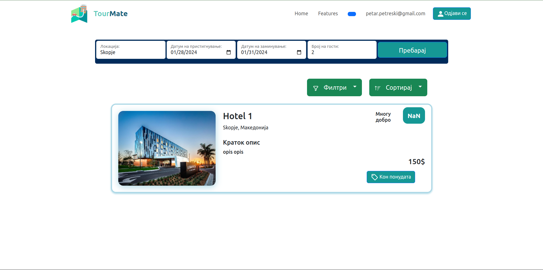Click the petar.petreski@gmail.com account link
This screenshot has width=543, height=270.
point(395,14)
